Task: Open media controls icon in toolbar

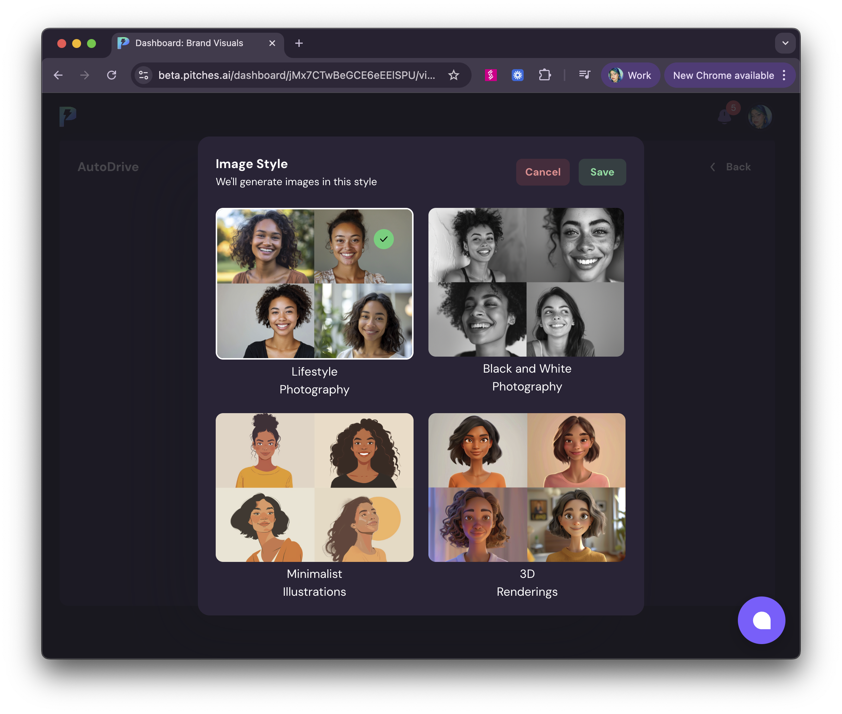Action: pos(584,75)
